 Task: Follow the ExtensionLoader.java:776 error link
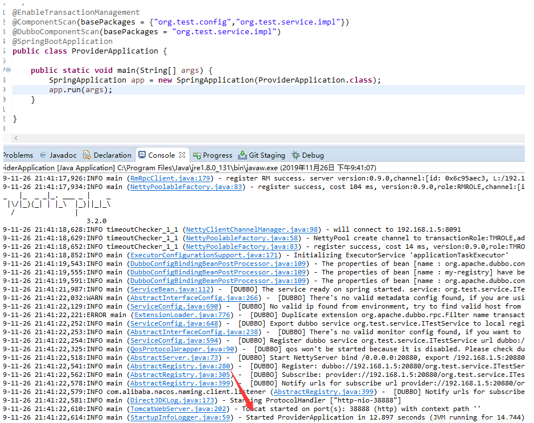point(181,315)
